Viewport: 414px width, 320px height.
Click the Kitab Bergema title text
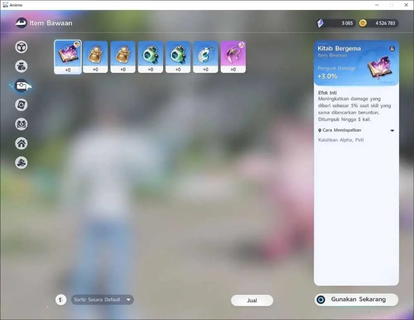[339, 48]
